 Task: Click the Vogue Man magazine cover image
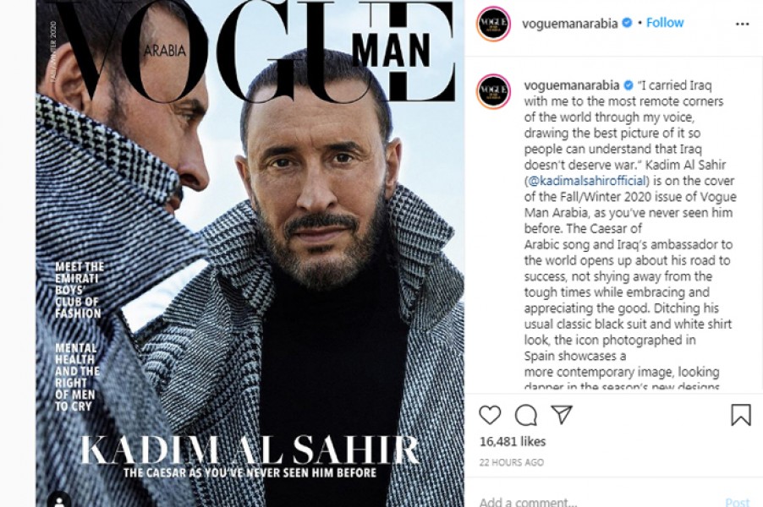(x=250, y=253)
